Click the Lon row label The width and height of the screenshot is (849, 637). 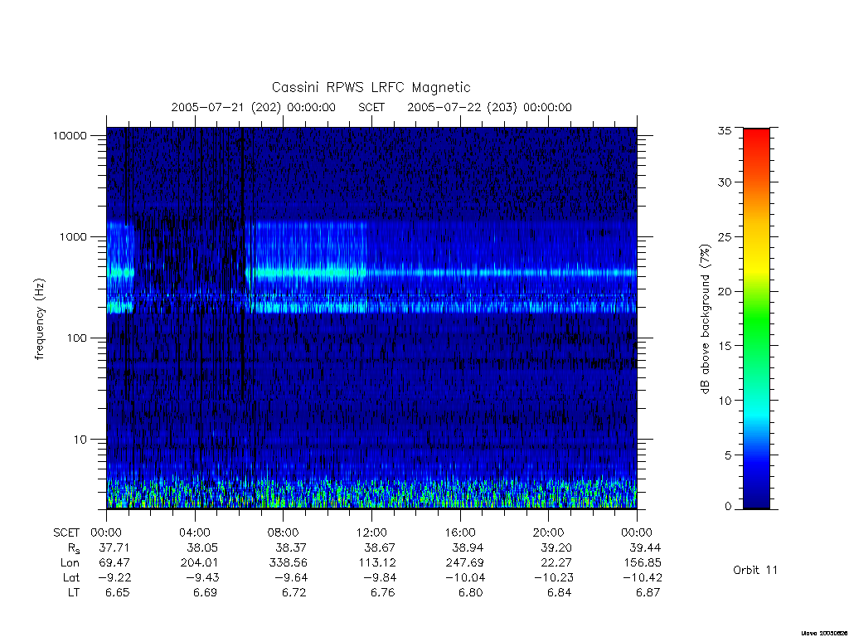click(70, 563)
